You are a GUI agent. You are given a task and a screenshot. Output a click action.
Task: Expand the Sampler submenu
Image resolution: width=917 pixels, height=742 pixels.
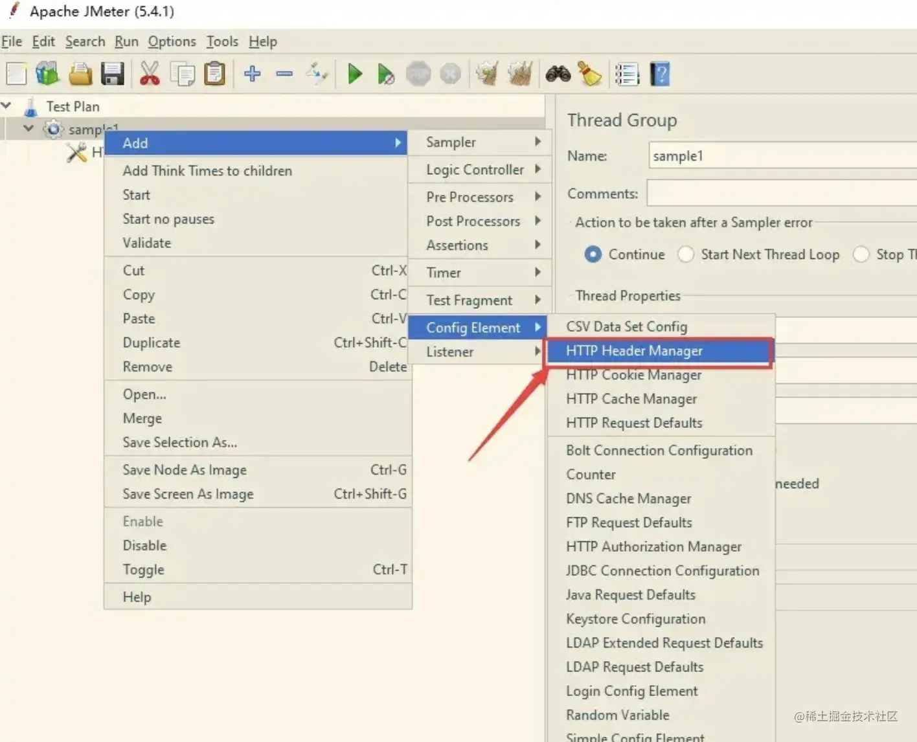[x=480, y=142]
